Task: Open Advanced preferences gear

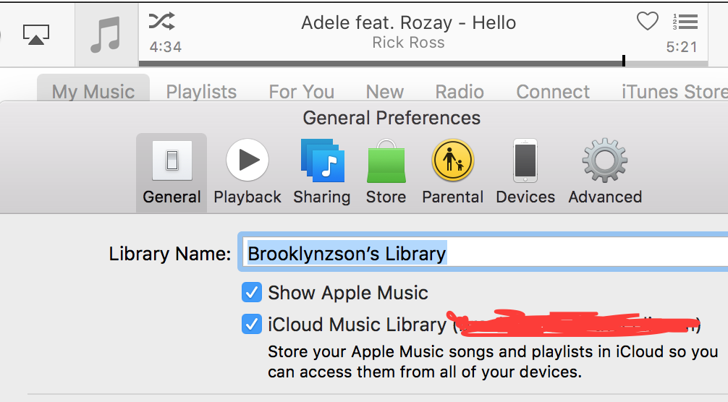Action: 605,171
